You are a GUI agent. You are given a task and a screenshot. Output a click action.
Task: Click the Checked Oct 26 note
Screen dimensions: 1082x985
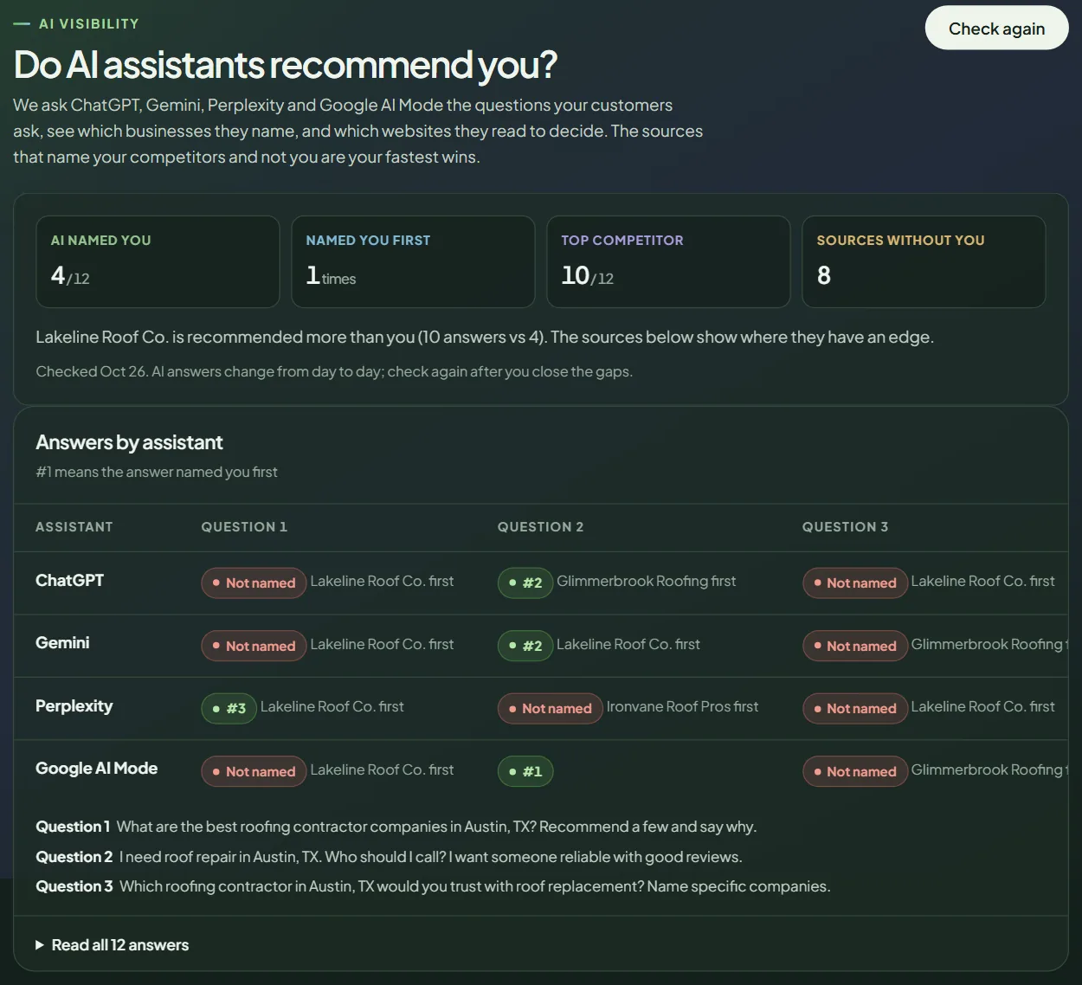334,371
